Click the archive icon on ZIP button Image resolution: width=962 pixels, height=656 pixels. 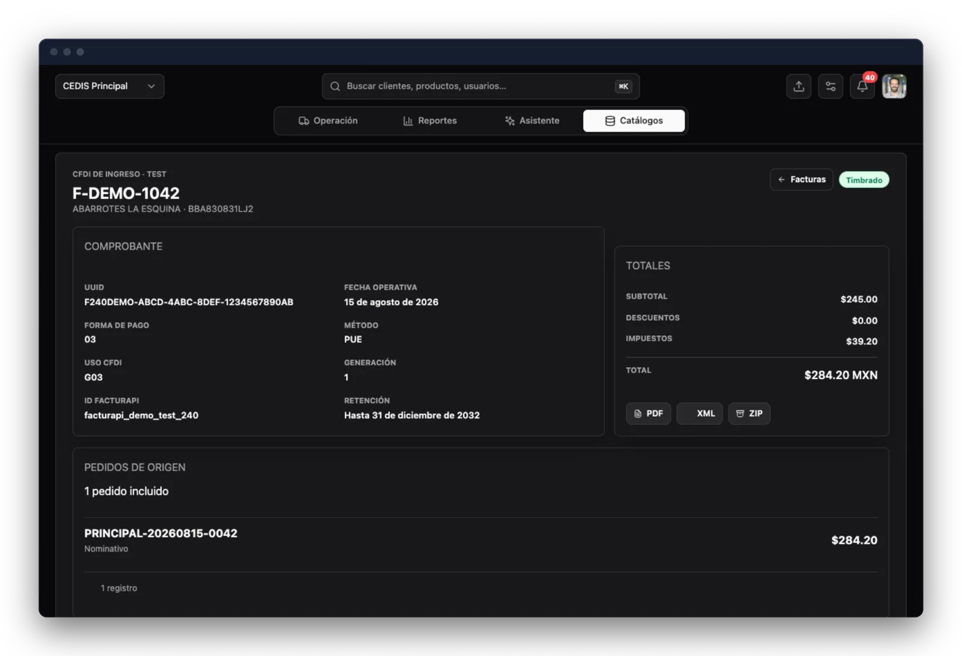coord(740,414)
